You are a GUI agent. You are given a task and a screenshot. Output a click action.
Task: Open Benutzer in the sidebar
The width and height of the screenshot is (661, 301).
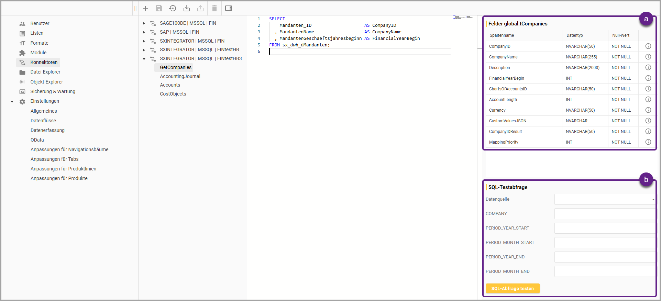40,23
